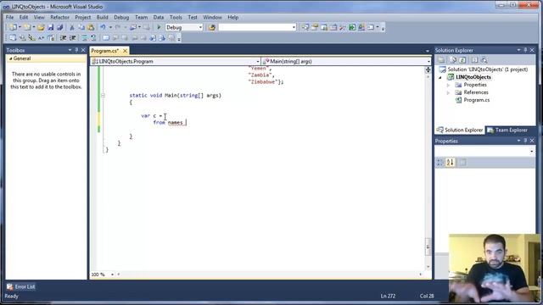Click the "Ln 272" status bar entry
This screenshot has width=543, height=305.
pos(388,296)
